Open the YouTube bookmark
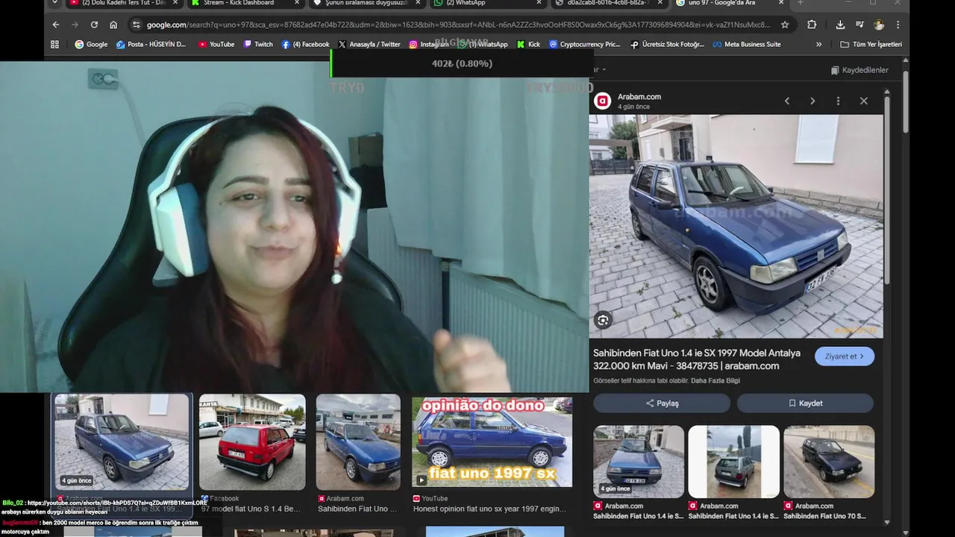 pyautogui.click(x=216, y=45)
